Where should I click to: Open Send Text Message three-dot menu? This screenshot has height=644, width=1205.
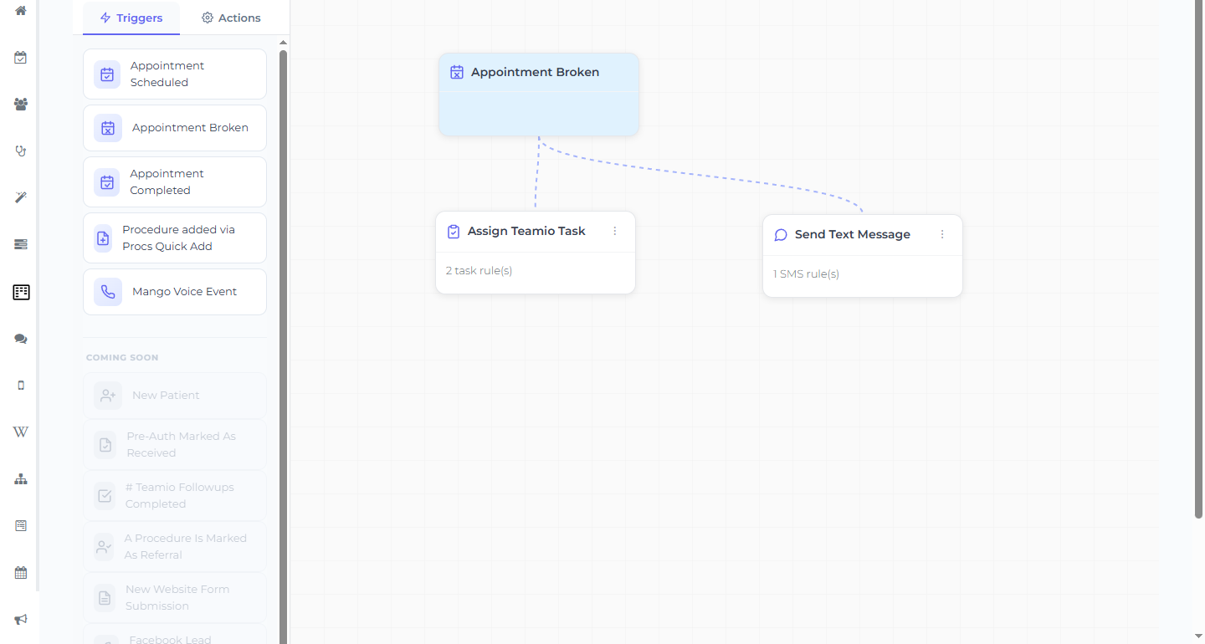pos(942,234)
